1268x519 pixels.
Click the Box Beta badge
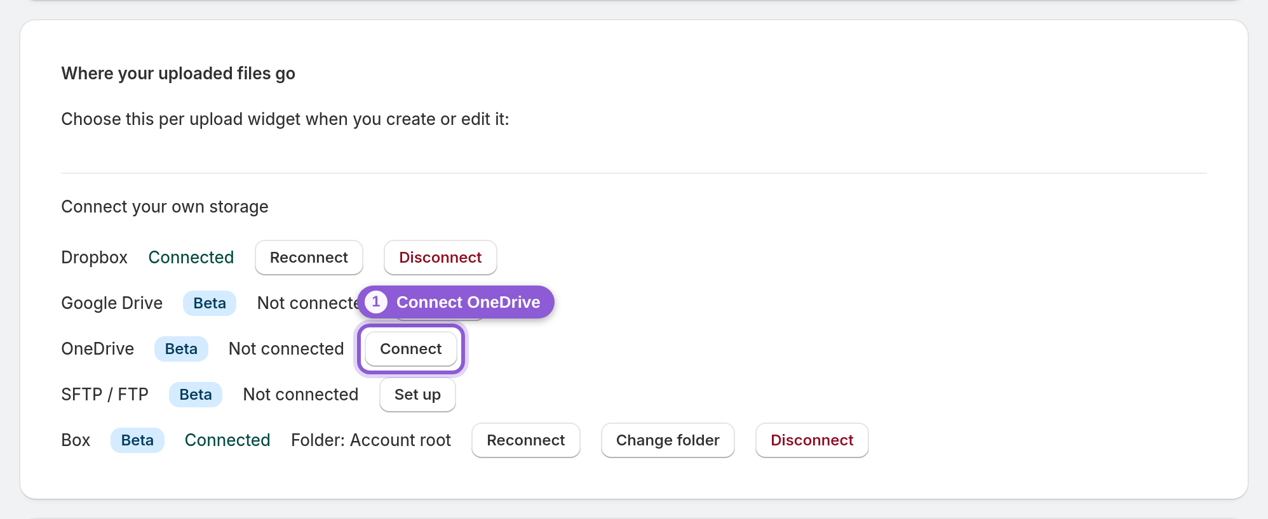click(x=137, y=440)
